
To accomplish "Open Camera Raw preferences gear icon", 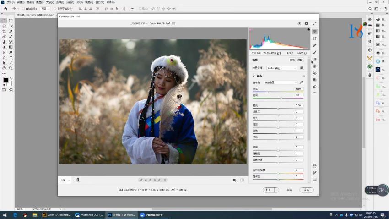I will click(x=306, y=23).
